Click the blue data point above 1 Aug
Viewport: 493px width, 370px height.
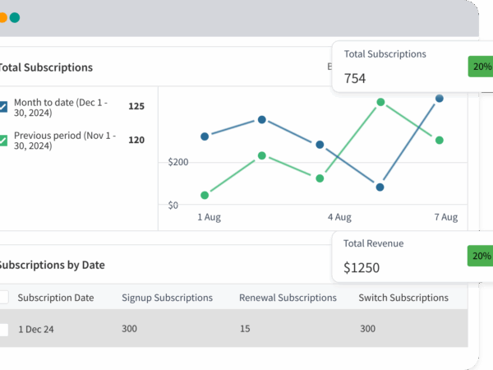pyautogui.click(x=205, y=136)
